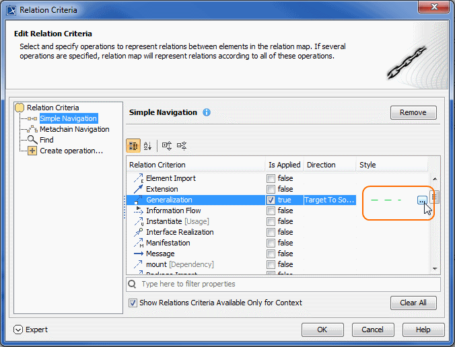Enable the Message checkbox
The width and height of the screenshot is (455, 347).
pos(271,254)
